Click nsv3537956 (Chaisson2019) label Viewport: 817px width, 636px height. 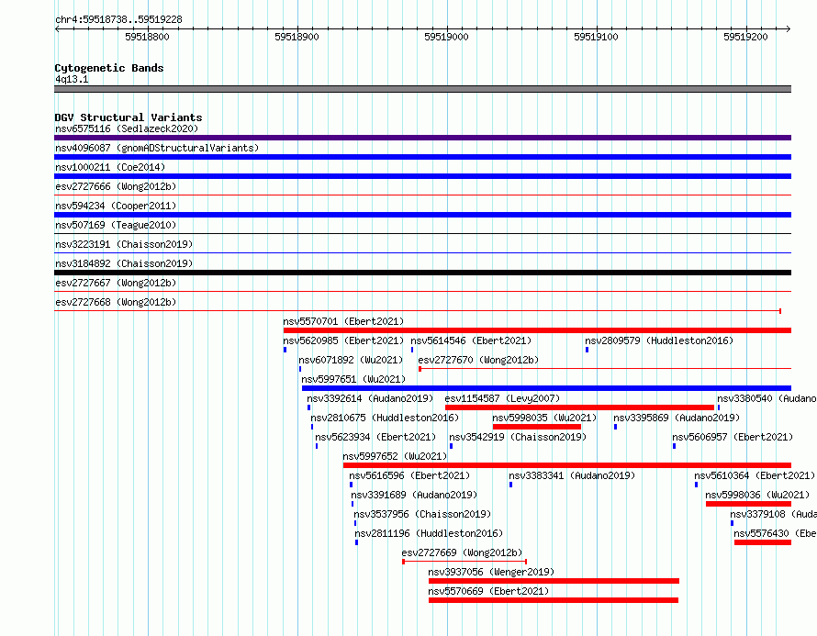coord(422,514)
